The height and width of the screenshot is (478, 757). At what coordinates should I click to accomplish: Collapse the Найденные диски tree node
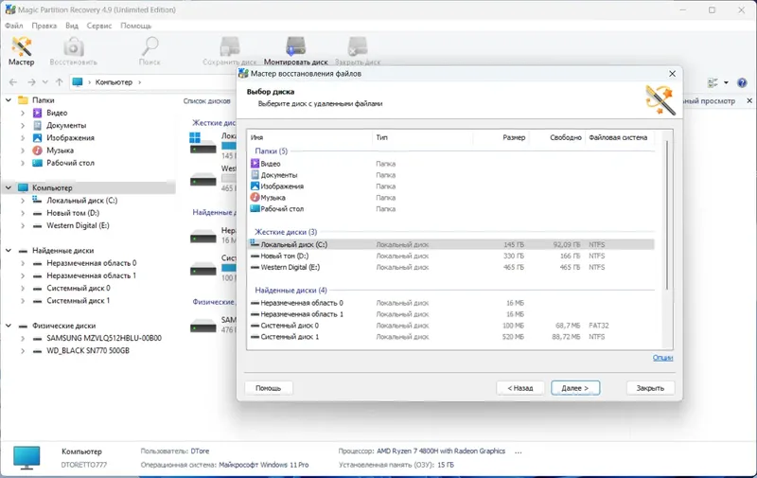pos(9,251)
